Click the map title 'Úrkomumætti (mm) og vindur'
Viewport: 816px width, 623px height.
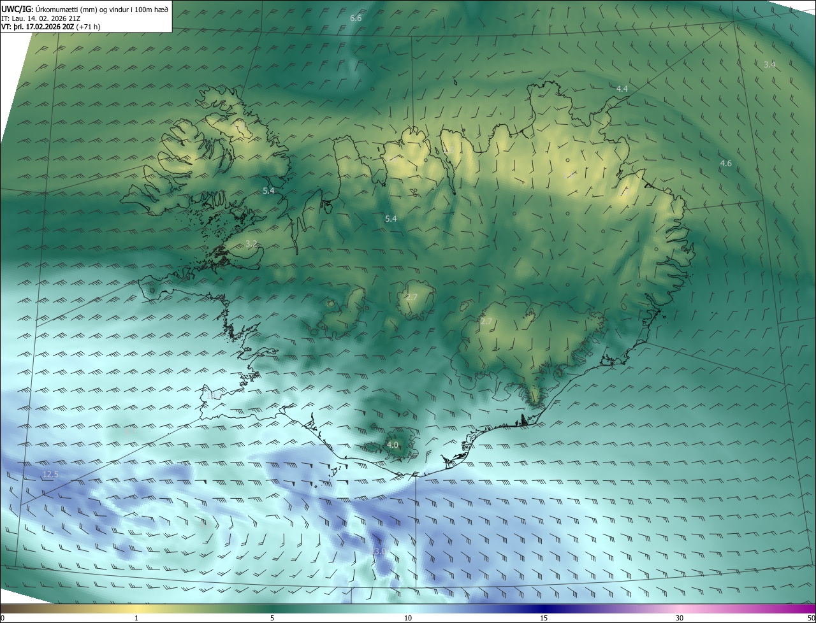(83, 10)
